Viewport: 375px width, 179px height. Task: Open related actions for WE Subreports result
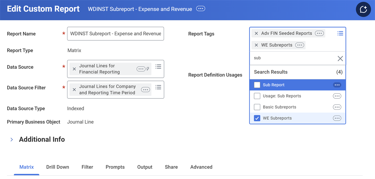tap(337, 118)
